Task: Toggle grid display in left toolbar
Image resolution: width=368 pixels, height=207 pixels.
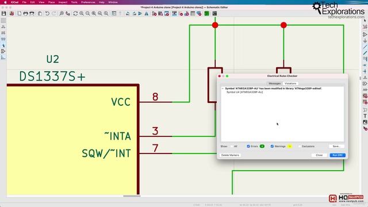Action: pos(3,21)
